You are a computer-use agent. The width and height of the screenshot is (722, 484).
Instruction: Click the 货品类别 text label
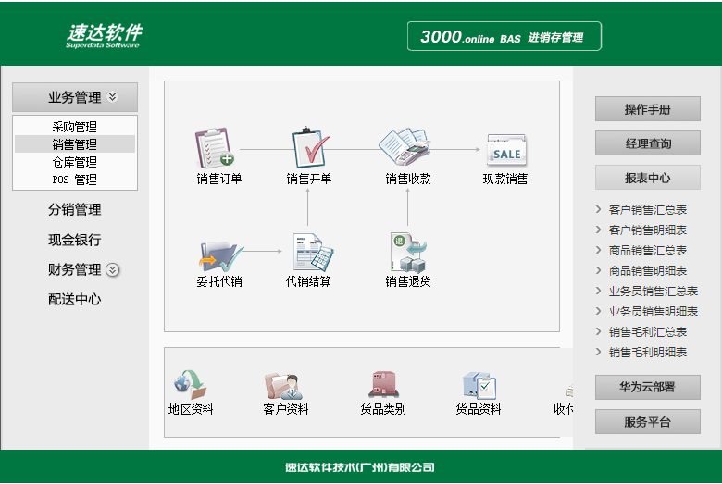point(383,409)
